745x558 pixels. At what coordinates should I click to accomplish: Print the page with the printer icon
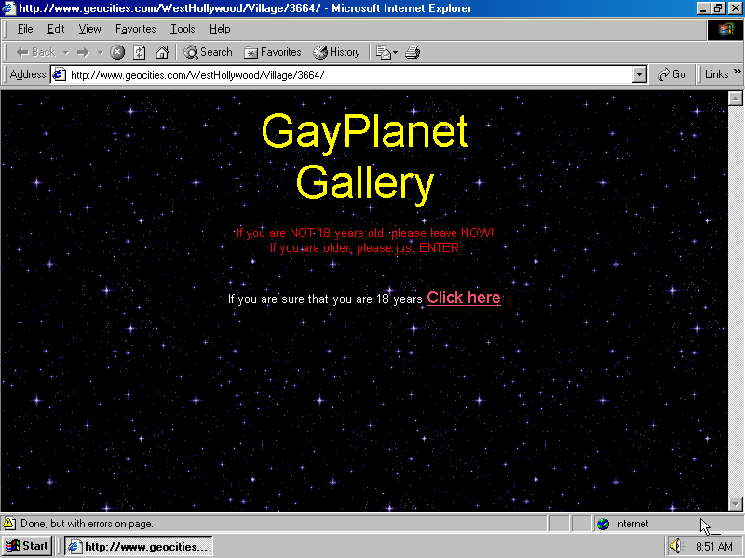[x=413, y=52]
